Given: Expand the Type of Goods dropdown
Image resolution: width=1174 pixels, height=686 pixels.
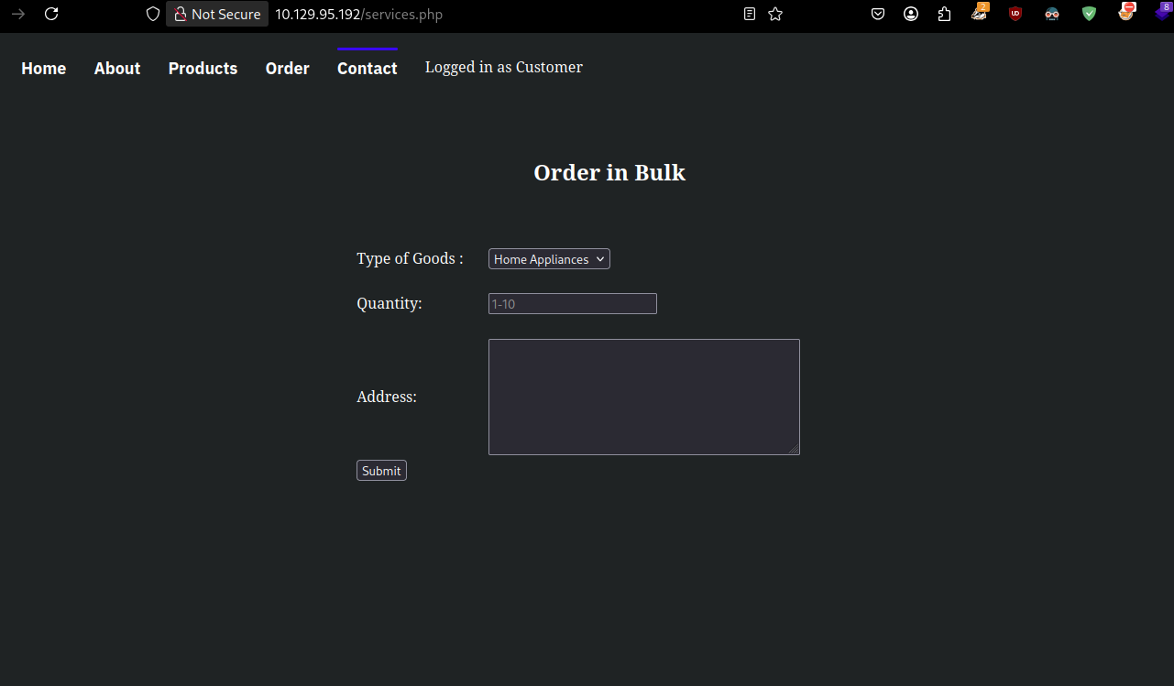Looking at the screenshot, I should [549, 259].
